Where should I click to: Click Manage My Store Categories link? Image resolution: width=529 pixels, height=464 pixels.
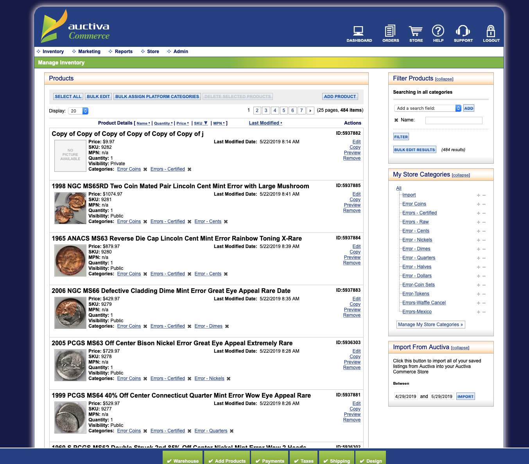[x=430, y=325]
